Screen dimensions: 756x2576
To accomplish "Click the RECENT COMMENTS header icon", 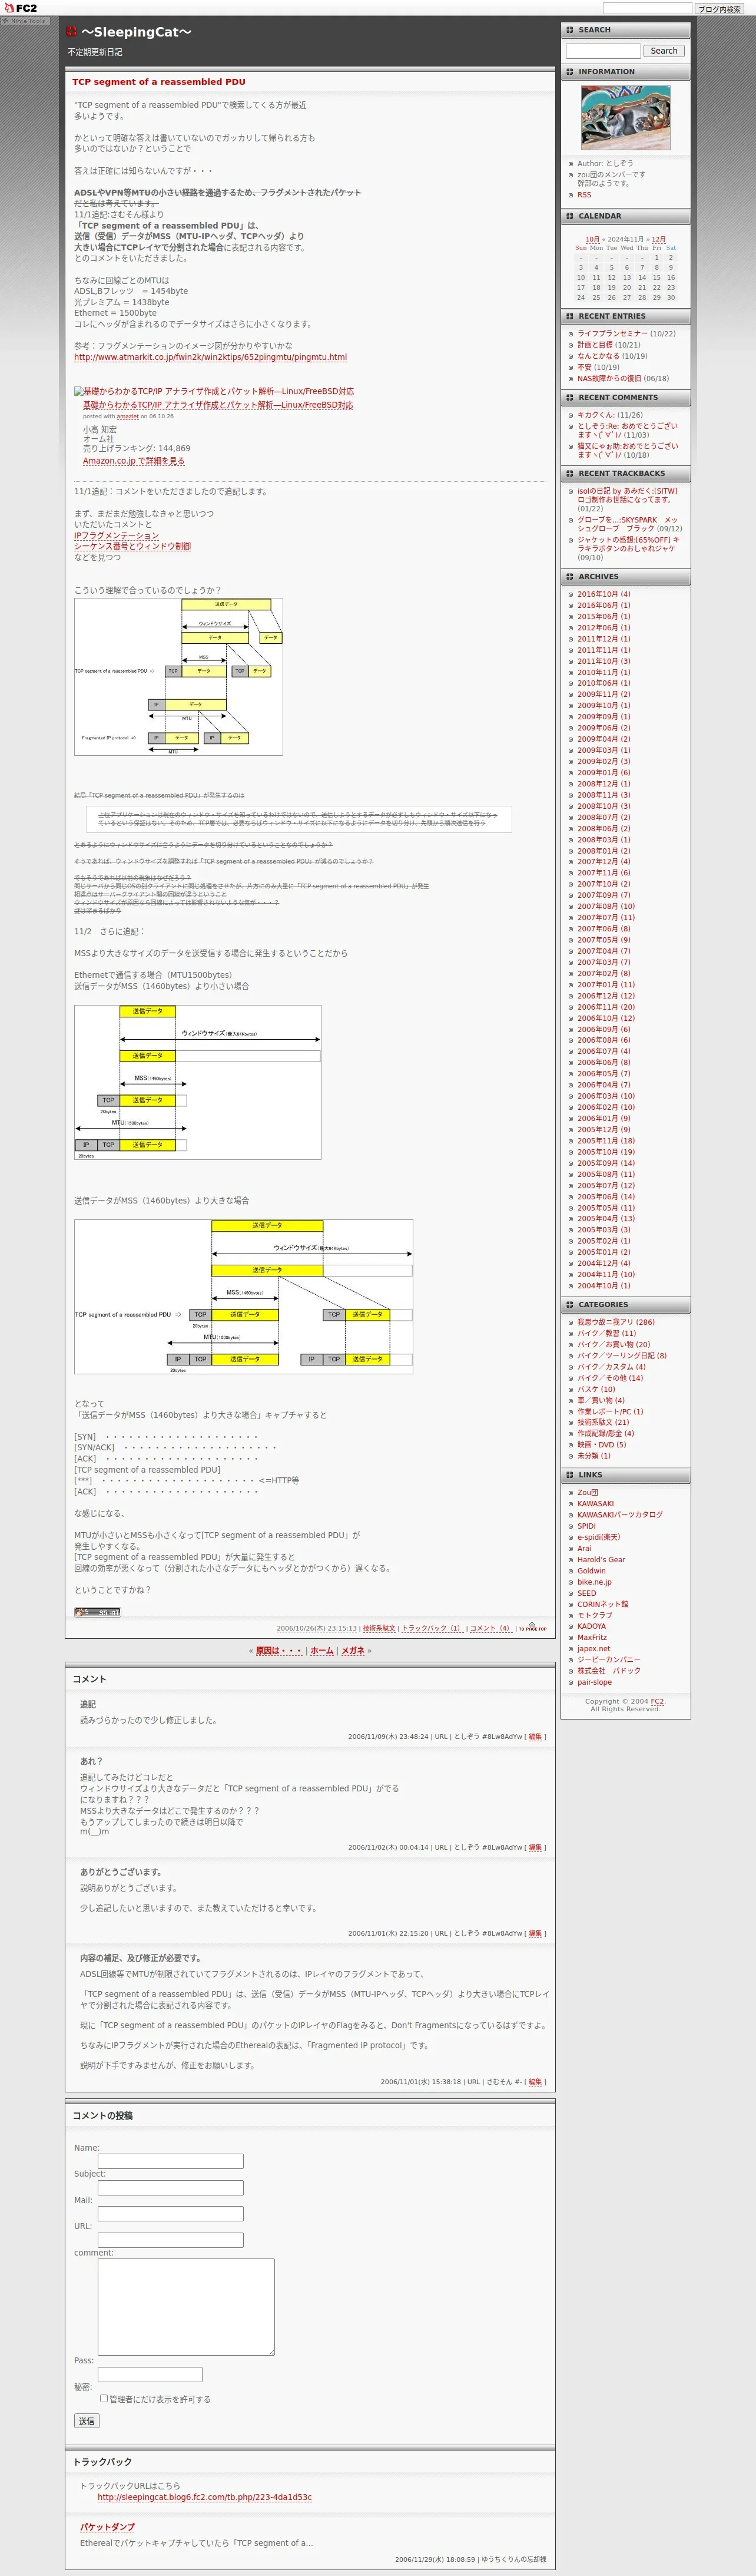I will point(570,398).
